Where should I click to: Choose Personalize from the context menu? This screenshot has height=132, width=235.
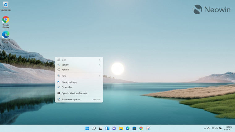[x=79, y=87]
